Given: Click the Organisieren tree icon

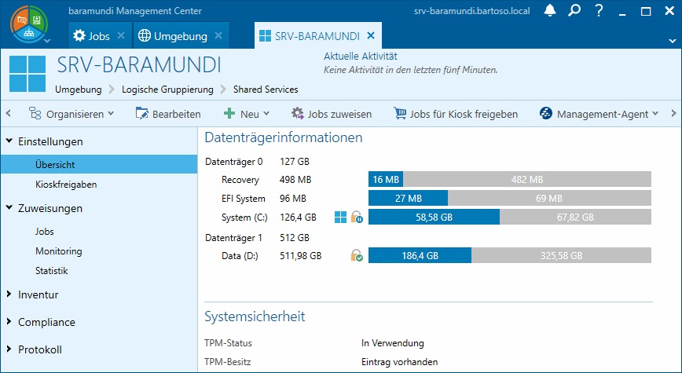Looking at the screenshot, I should pos(35,113).
